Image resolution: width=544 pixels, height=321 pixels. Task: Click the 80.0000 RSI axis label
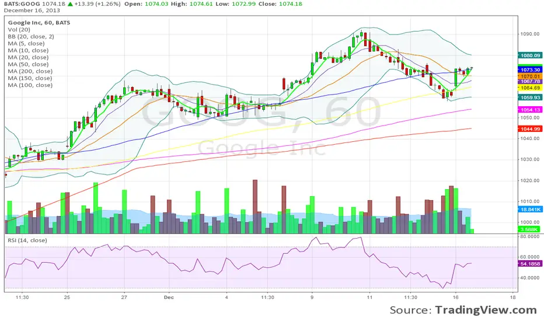pos(530,236)
